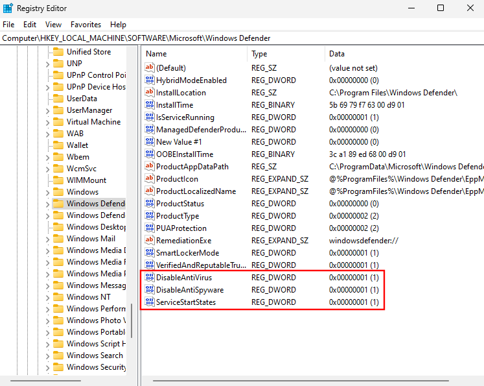Open the Favorites menu
484x386 pixels.
(x=86, y=25)
